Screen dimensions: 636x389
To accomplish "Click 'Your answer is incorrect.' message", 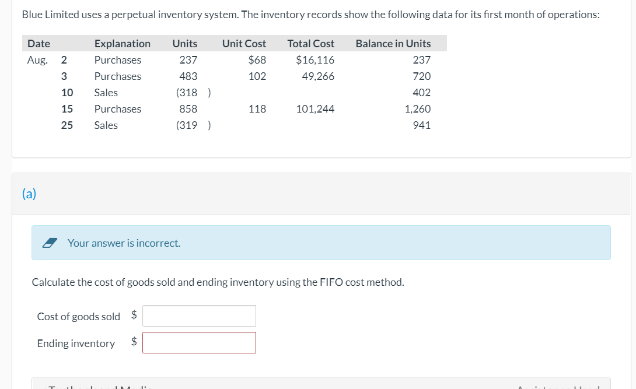I will tap(124, 243).
